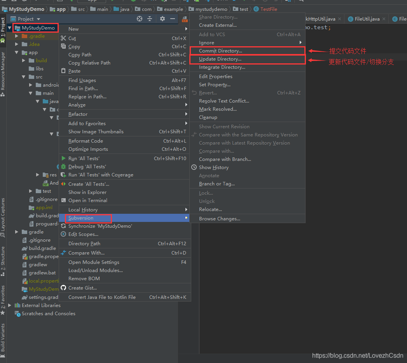This screenshot has height=363, width=407.
Task: Click the Cut scissors icon in context menu
Action: tap(63, 38)
